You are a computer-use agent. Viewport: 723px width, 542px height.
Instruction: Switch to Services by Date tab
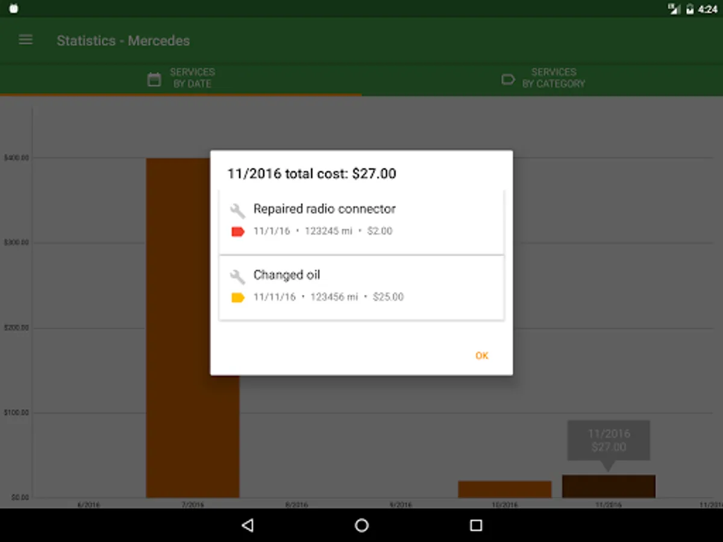tap(181, 79)
